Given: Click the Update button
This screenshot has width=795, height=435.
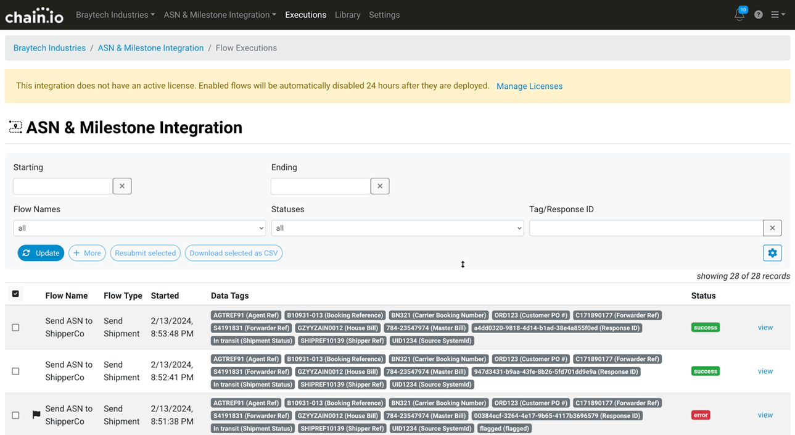Looking at the screenshot, I should 41,253.
